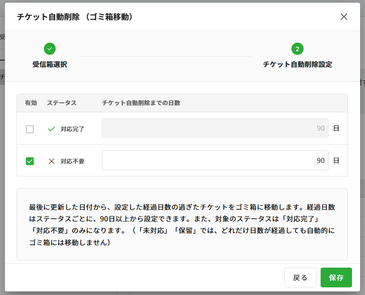
Task: Click the step 2 numbered circle icon
Action: pos(297,48)
